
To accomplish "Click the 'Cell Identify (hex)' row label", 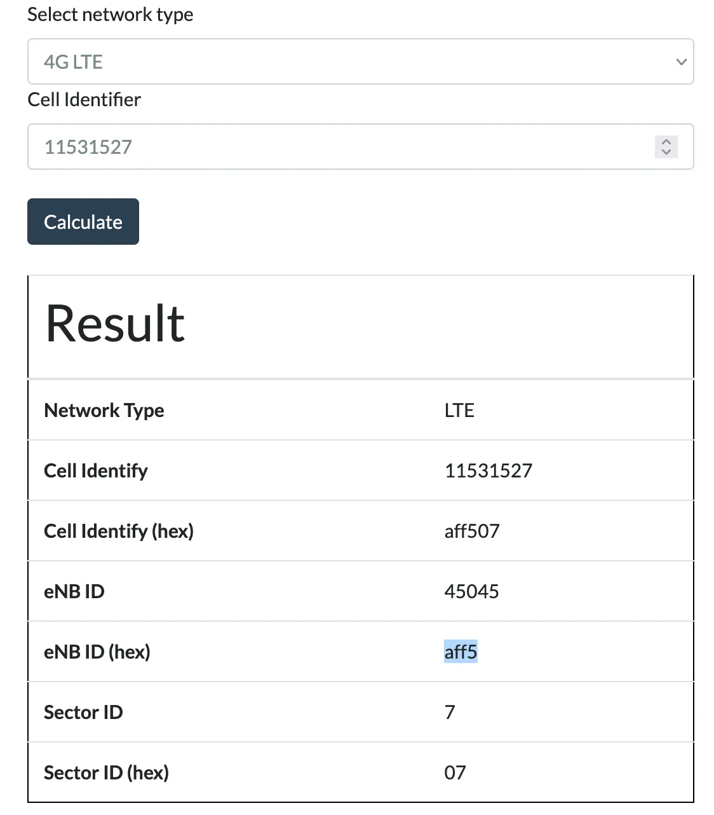I will coord(119,531).
